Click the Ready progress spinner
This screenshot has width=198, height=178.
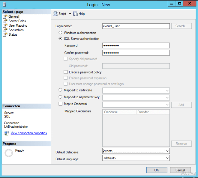pyautogui.click(x=9, y=153)
